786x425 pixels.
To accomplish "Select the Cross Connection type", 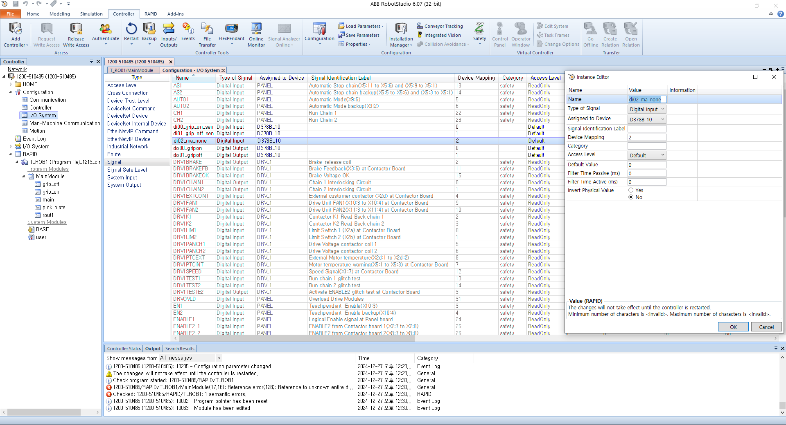I will pyautogui.click(x=128, y=93).
